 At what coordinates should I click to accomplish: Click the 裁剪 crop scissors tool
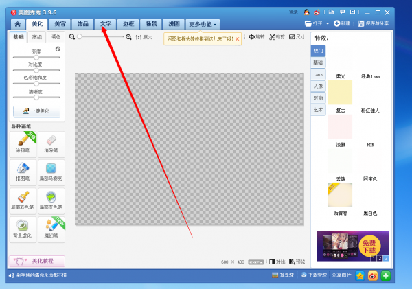pyautogui.click(x=277, y=37)
